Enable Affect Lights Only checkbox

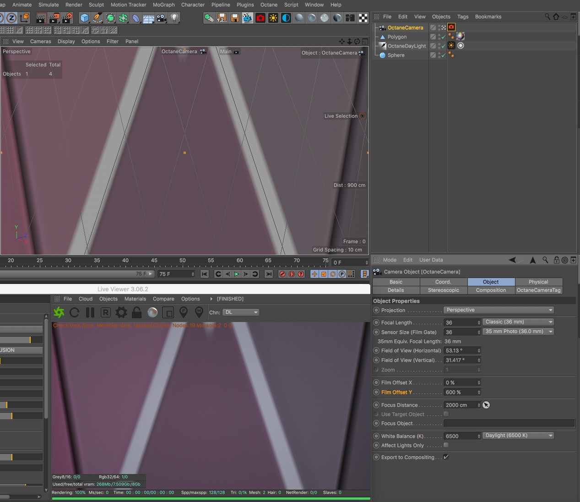pyautogui.click(x=446, y=445)
